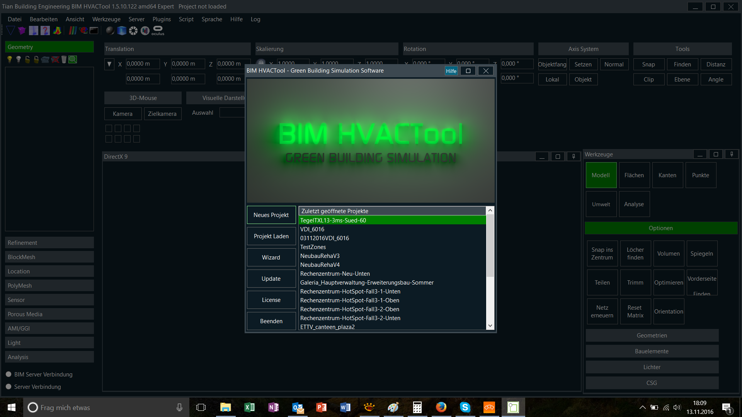Click the trash bin delete icon
The width and height of the screenshot is (742, 417).
[x=64, y=59]
